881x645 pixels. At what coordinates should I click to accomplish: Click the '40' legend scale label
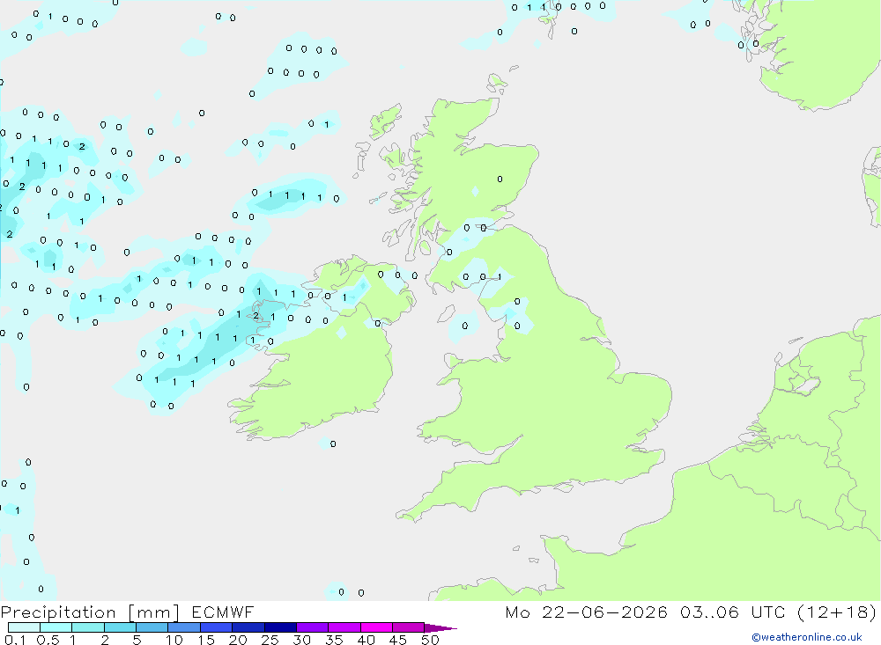(x=366, y=640)
